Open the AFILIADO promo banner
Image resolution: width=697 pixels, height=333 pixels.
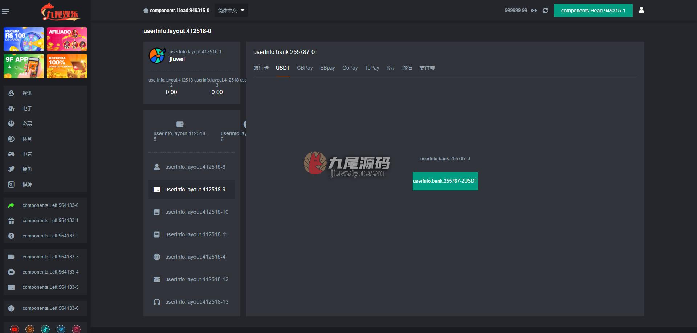pyautogui.click(x=67, y=39)
